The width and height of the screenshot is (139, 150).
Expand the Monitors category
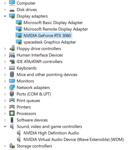coord(5,81)
